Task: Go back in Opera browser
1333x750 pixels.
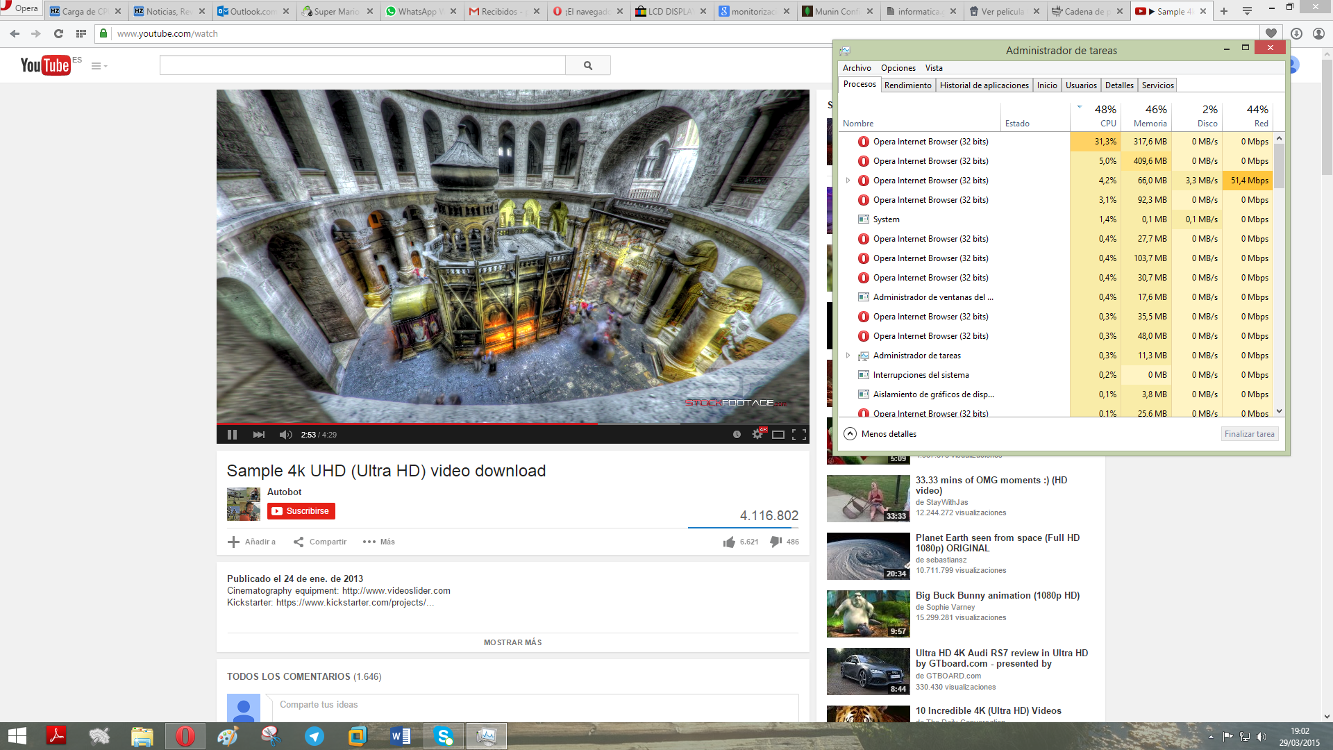Action: 15,33
